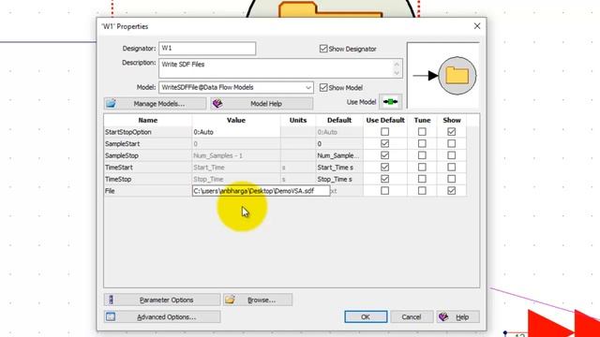600x337 pixels.
Task: Click the folder icon on Browse
Action: [x=230, y=300]
